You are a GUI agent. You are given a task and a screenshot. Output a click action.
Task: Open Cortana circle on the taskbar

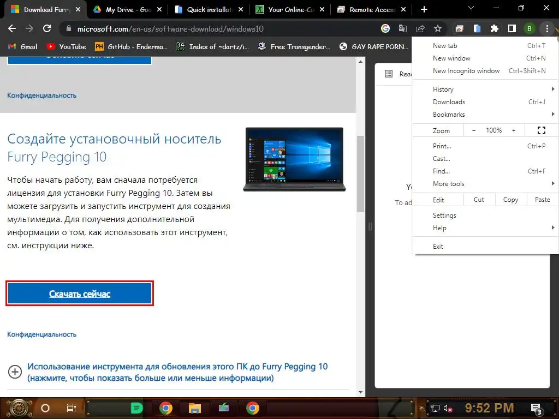click(x=45, y=408)
